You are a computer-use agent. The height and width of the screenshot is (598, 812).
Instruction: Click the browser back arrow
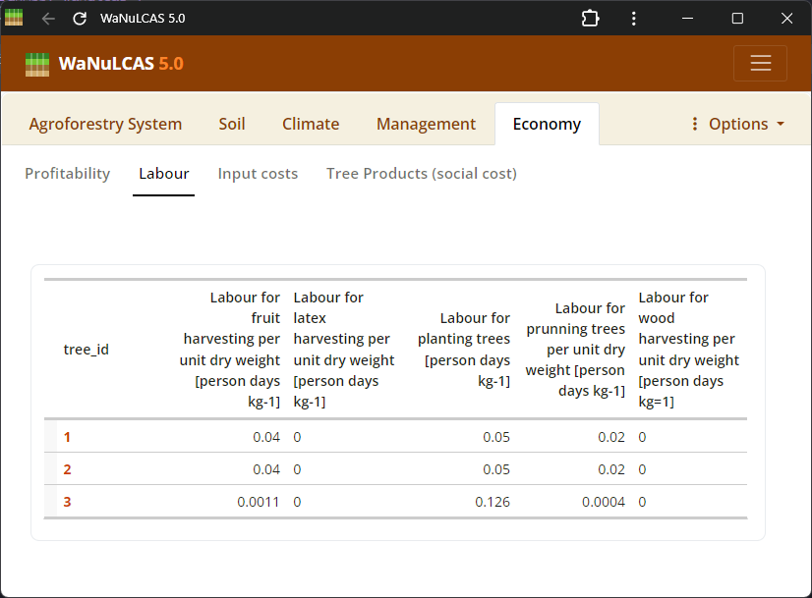[x=48, y=19]
